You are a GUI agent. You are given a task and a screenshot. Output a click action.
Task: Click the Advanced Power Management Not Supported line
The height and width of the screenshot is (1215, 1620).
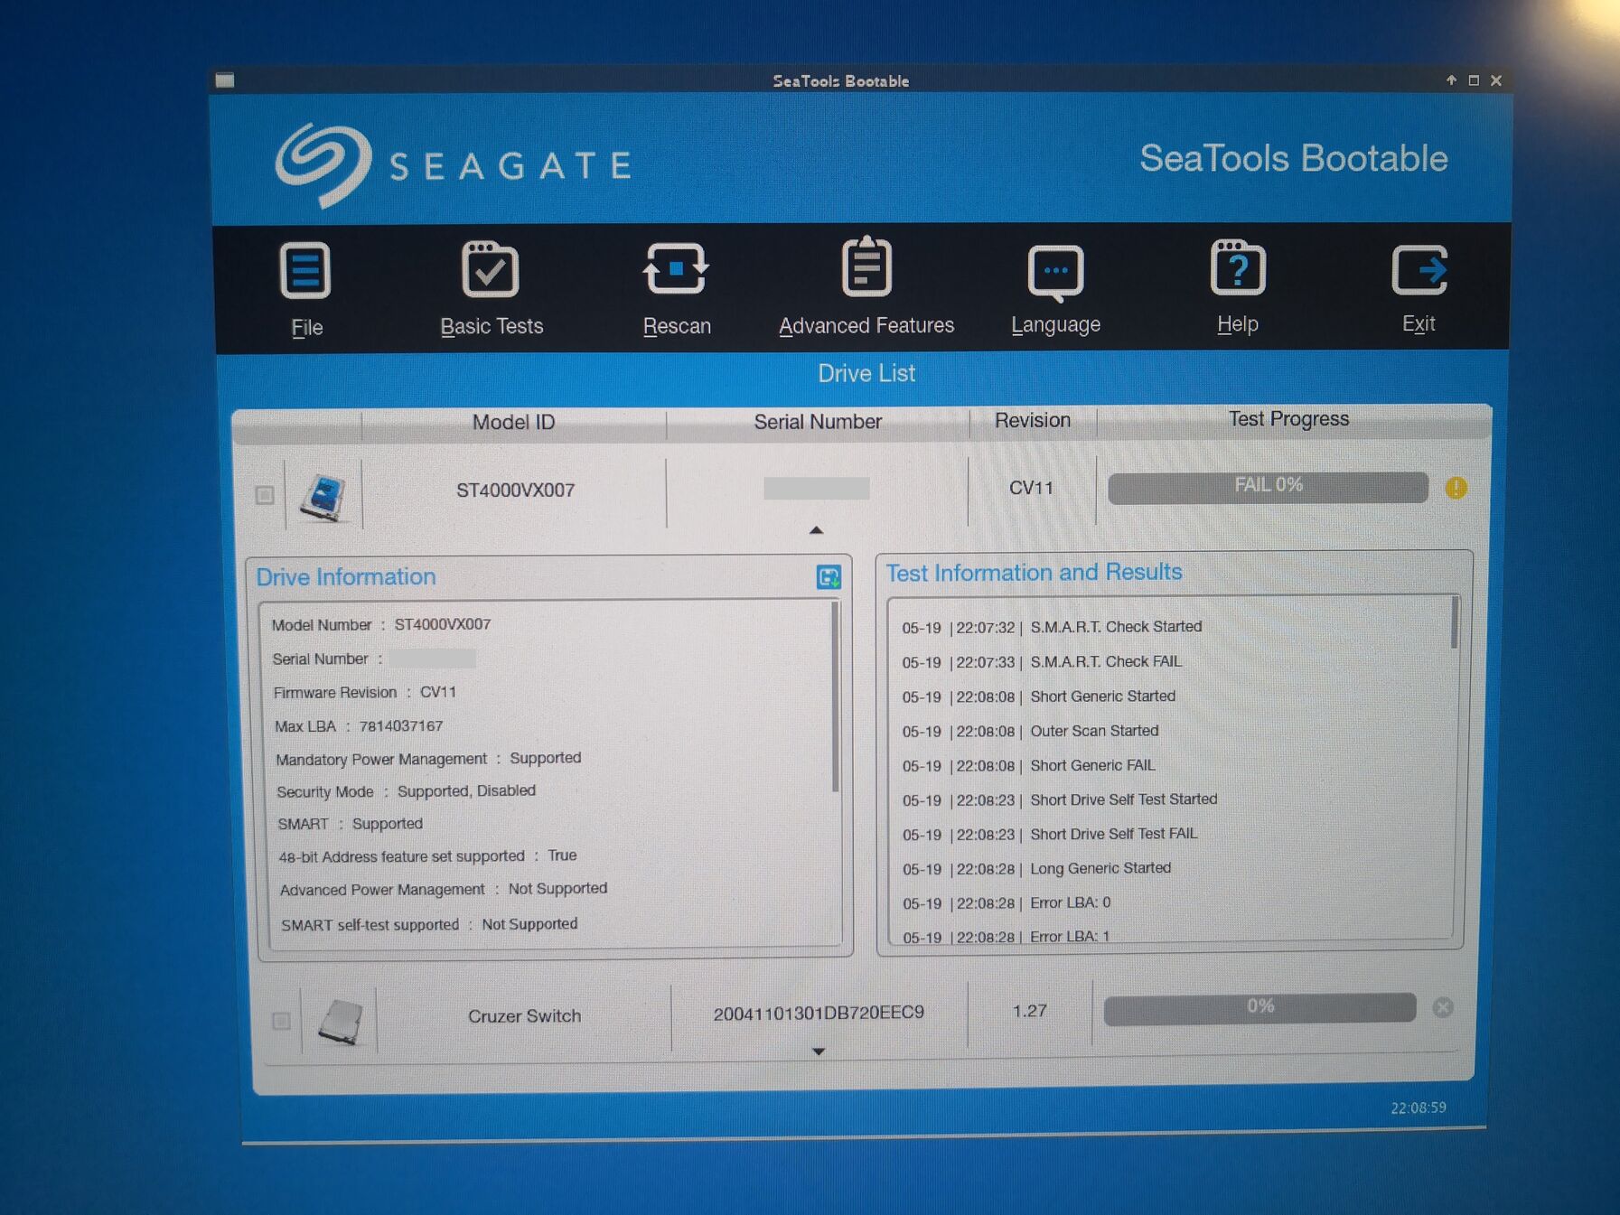click(x=444, y=890)
